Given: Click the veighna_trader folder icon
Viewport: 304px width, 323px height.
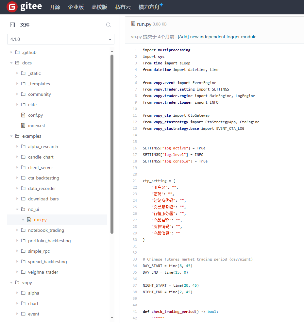Looking at the screenshot, I should (23, 272).
